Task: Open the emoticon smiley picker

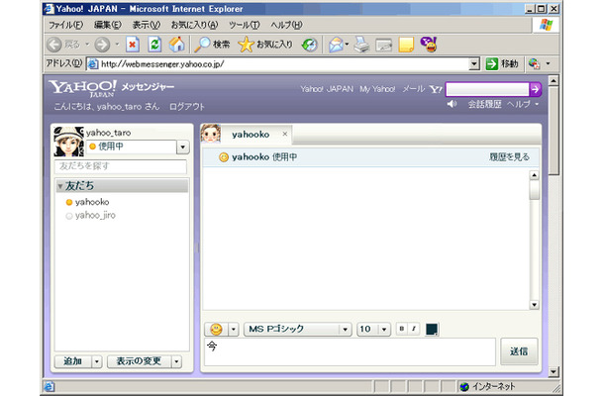Action: pos(216,330)
